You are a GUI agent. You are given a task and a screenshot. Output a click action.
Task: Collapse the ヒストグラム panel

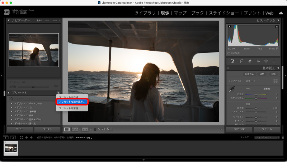click(278, 20)
